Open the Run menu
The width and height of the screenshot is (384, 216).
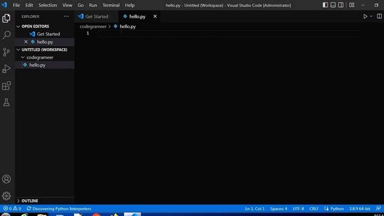click(x=93, y=5)
